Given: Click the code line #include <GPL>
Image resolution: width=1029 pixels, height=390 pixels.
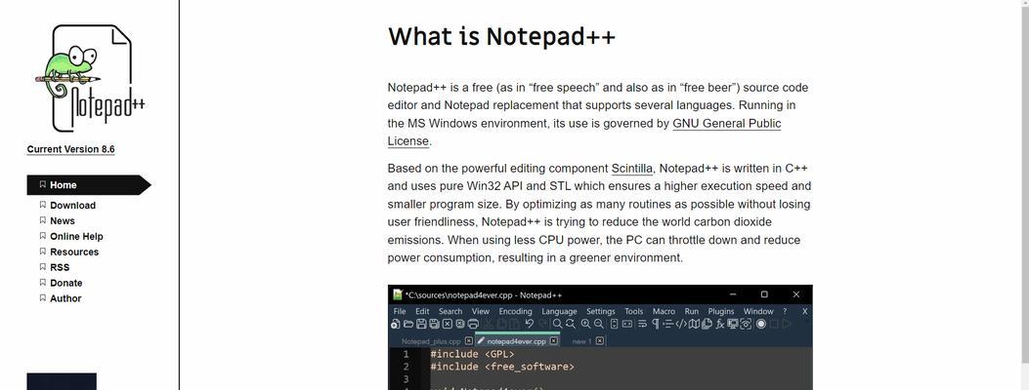Looking at the screenshot, I should [473, 354].
